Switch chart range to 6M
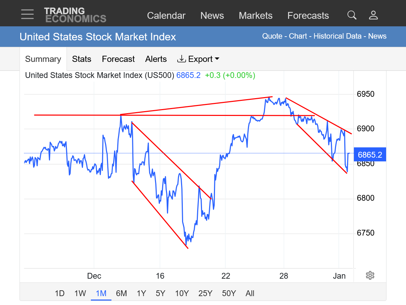The width and height of the screenshot is (406, 305). [x=121, y=293]
